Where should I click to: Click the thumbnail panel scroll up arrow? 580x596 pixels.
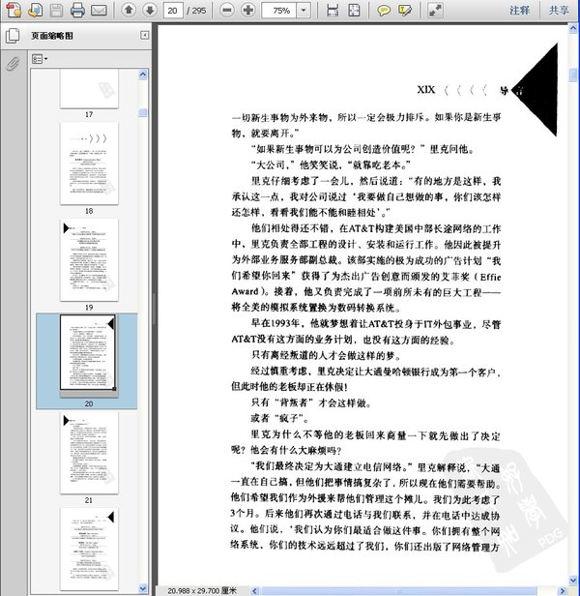(143, 74)
